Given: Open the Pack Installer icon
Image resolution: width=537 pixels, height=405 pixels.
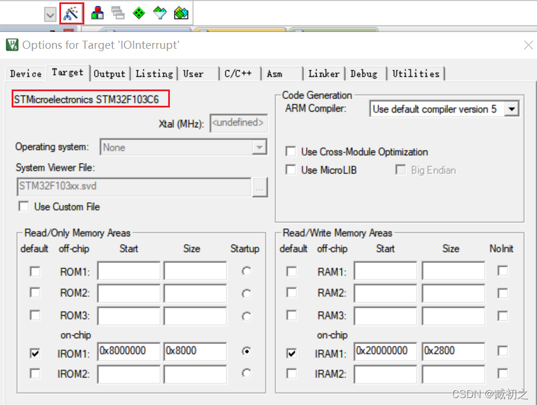Looking at the screenshot, I should [181, 13].
